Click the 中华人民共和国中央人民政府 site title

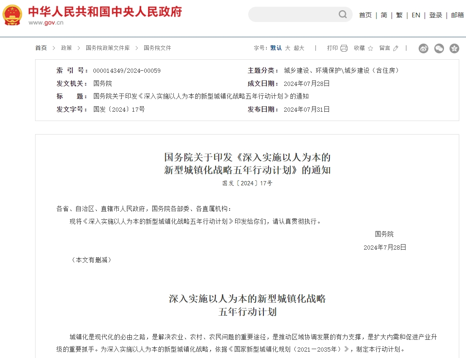coord(105,11)
